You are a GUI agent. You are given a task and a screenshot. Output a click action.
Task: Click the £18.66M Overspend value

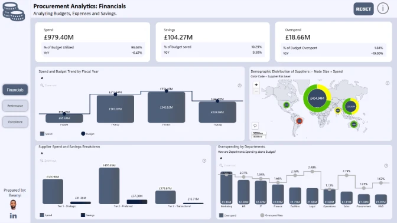point(298,37)
